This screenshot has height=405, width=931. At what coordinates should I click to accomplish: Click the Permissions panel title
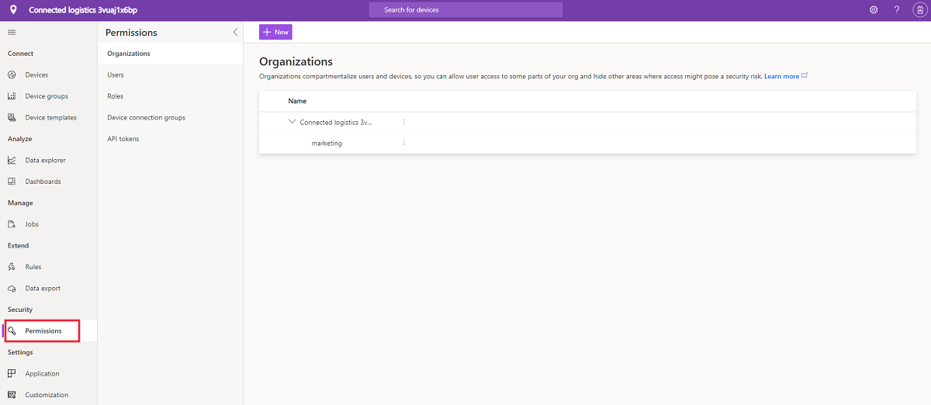point(131,33)
